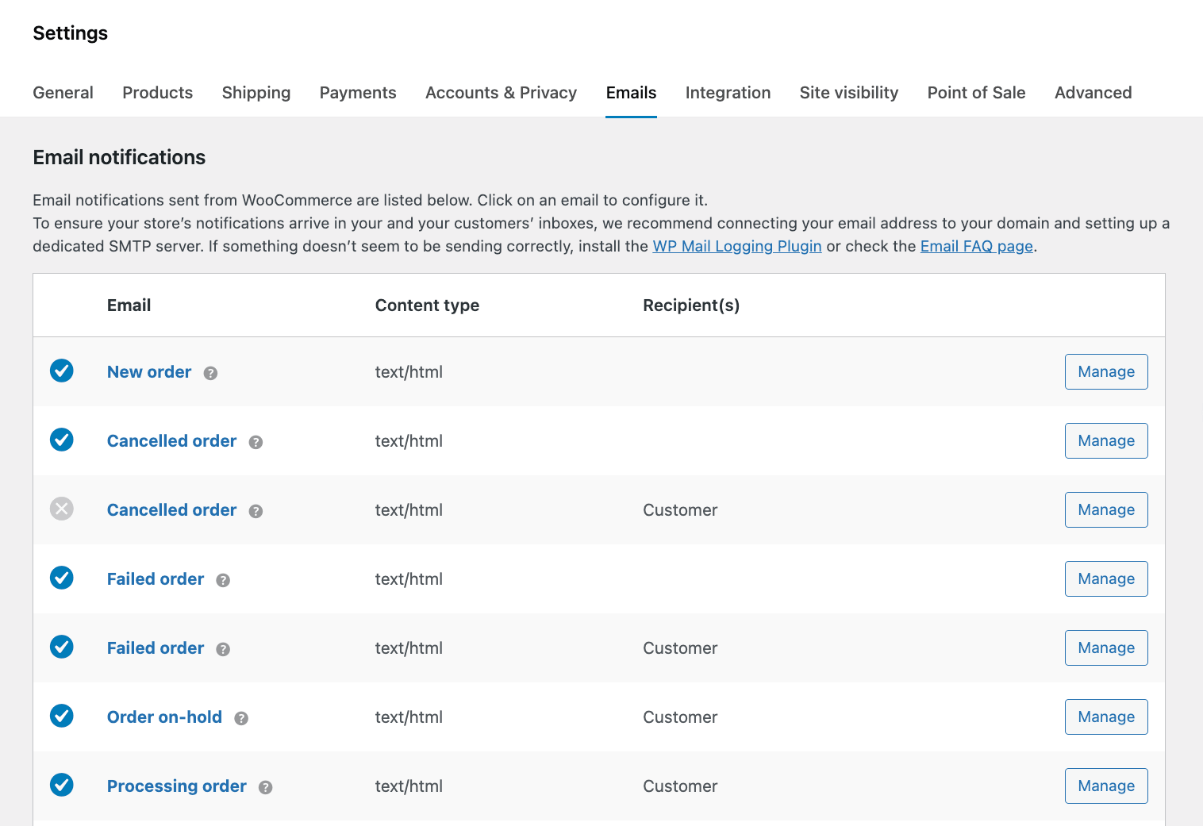The image size is (1203, 826).
Task: Click Manage for the Processing order email
Action: [x=1106, y=786]
